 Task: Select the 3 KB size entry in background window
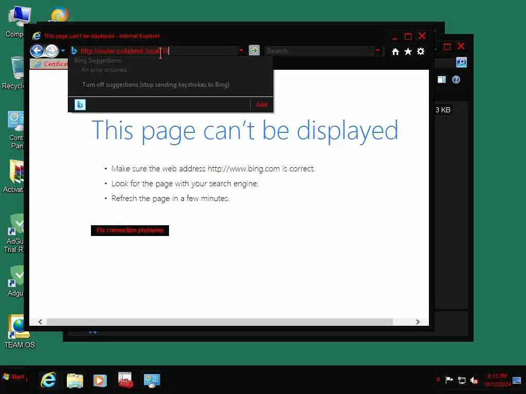(443, 110)
